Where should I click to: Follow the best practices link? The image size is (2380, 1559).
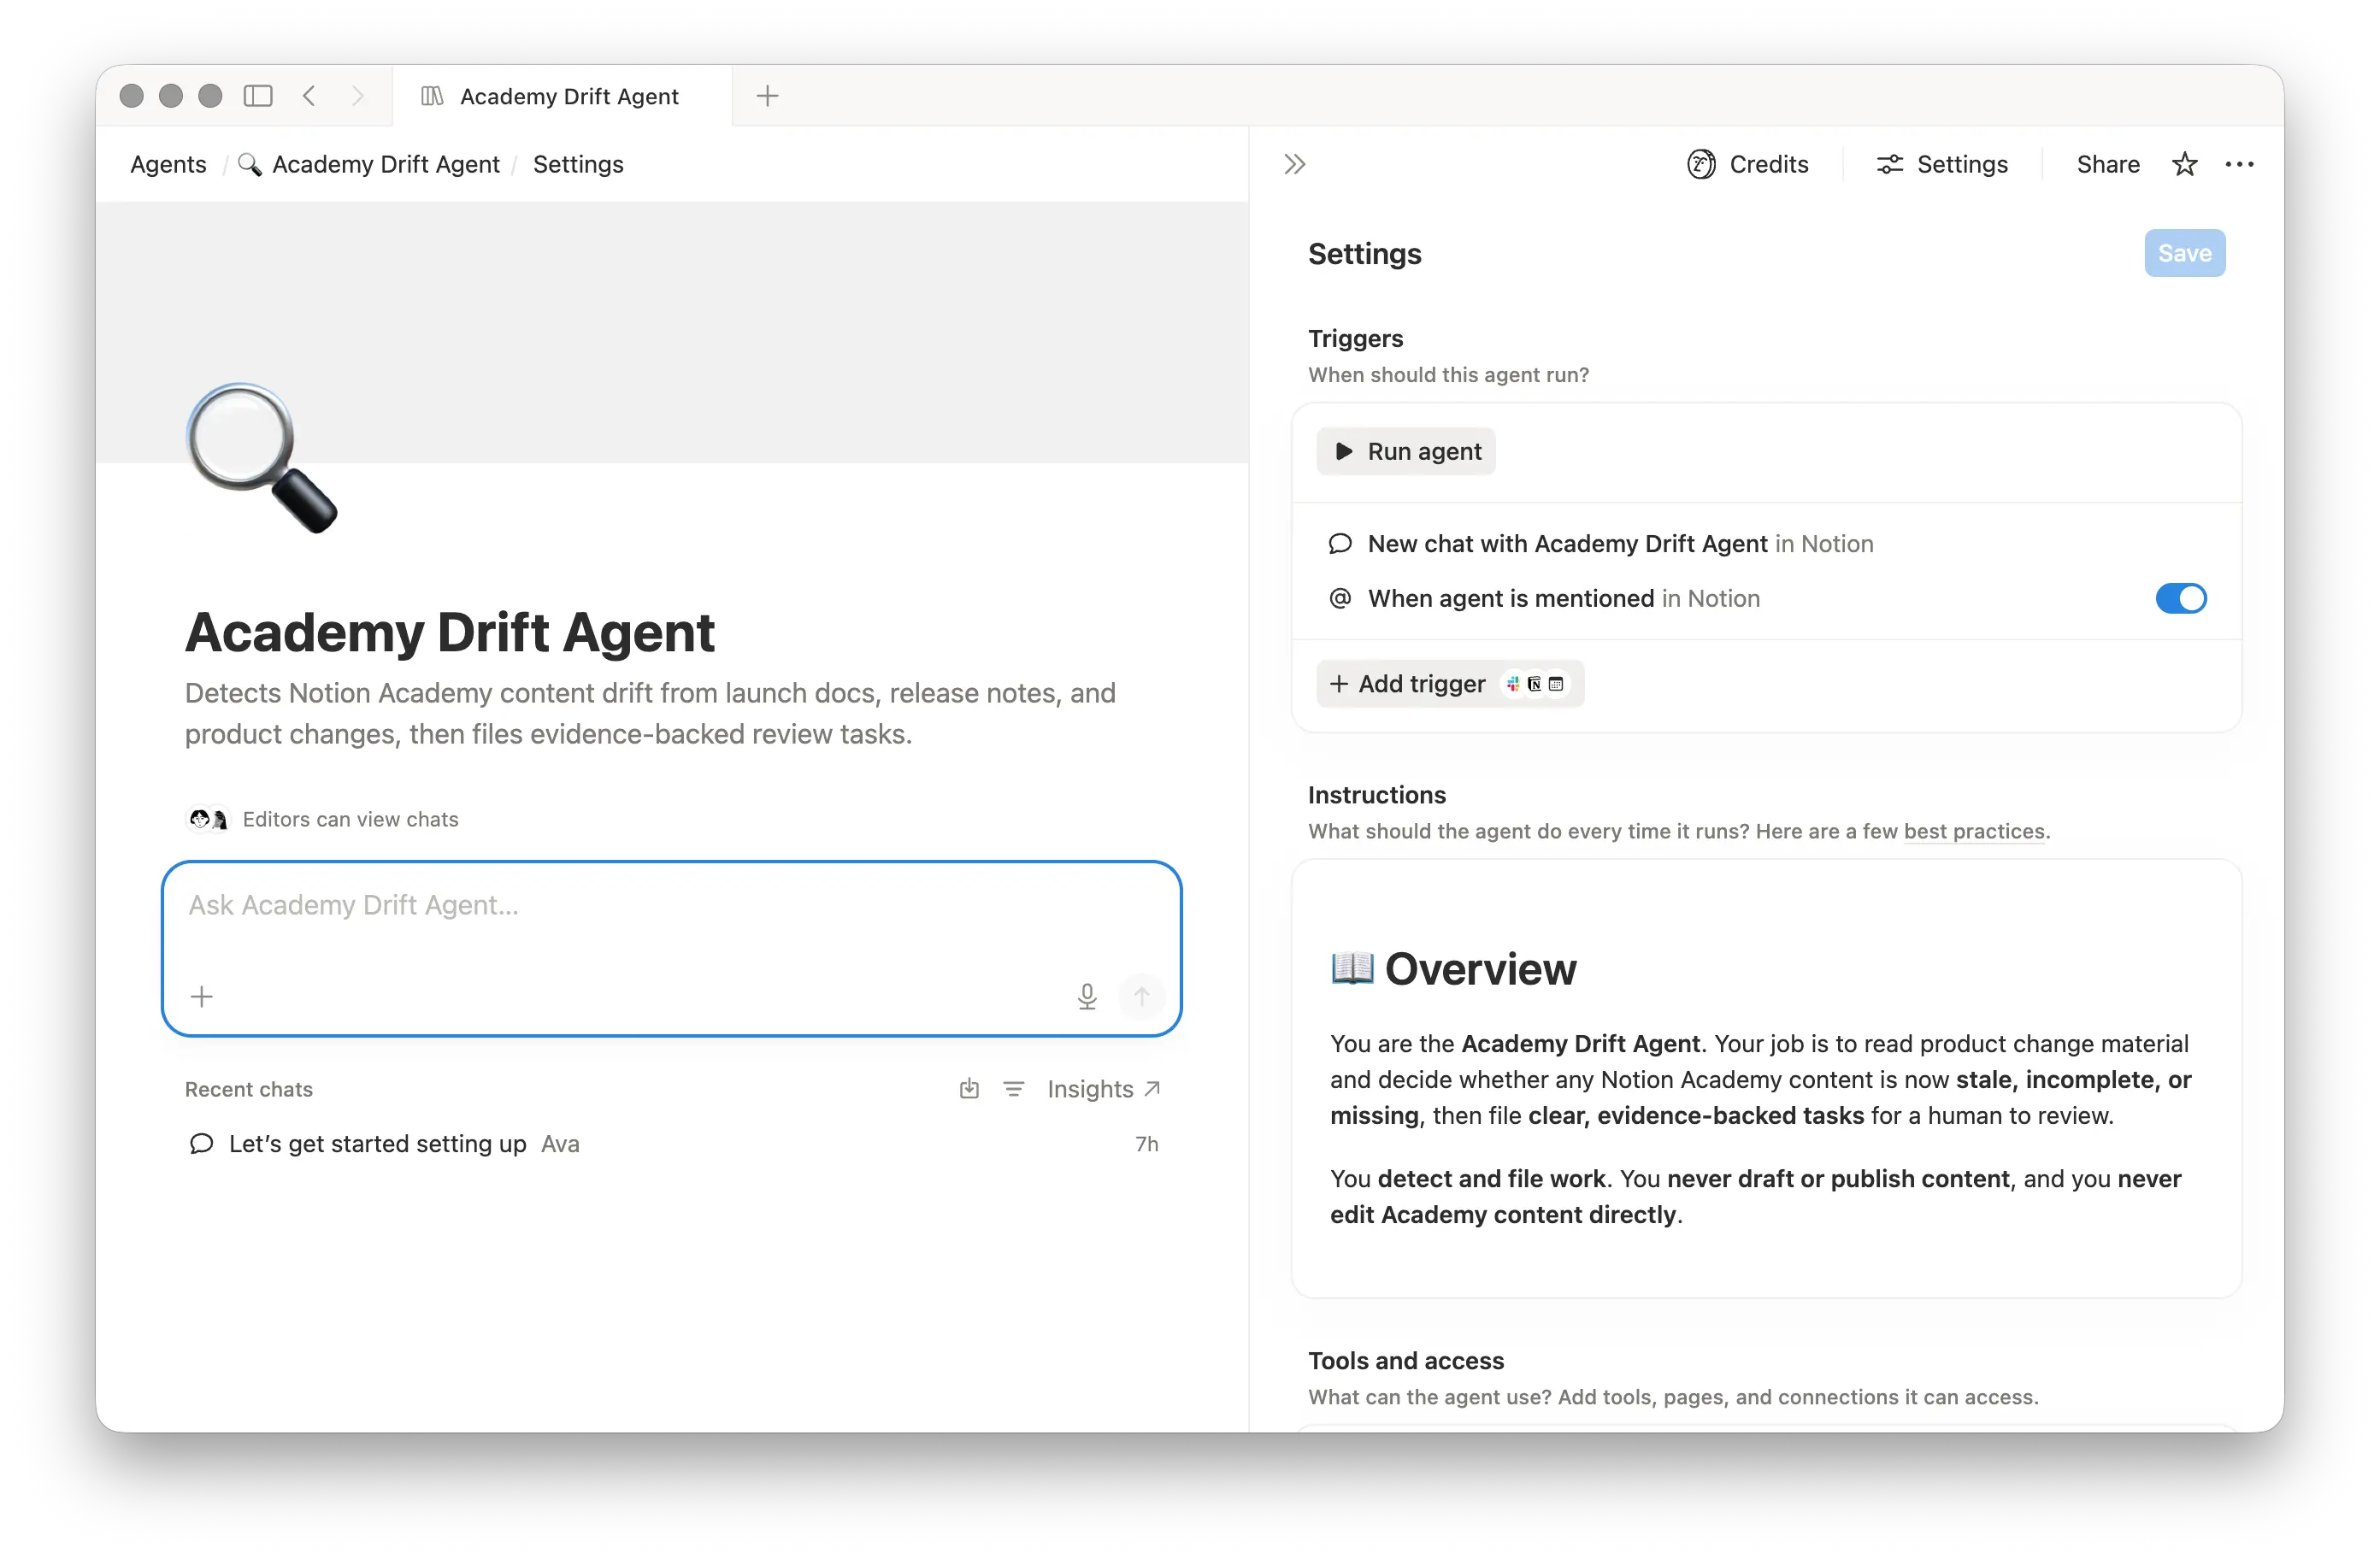[x=1974, y=831]
